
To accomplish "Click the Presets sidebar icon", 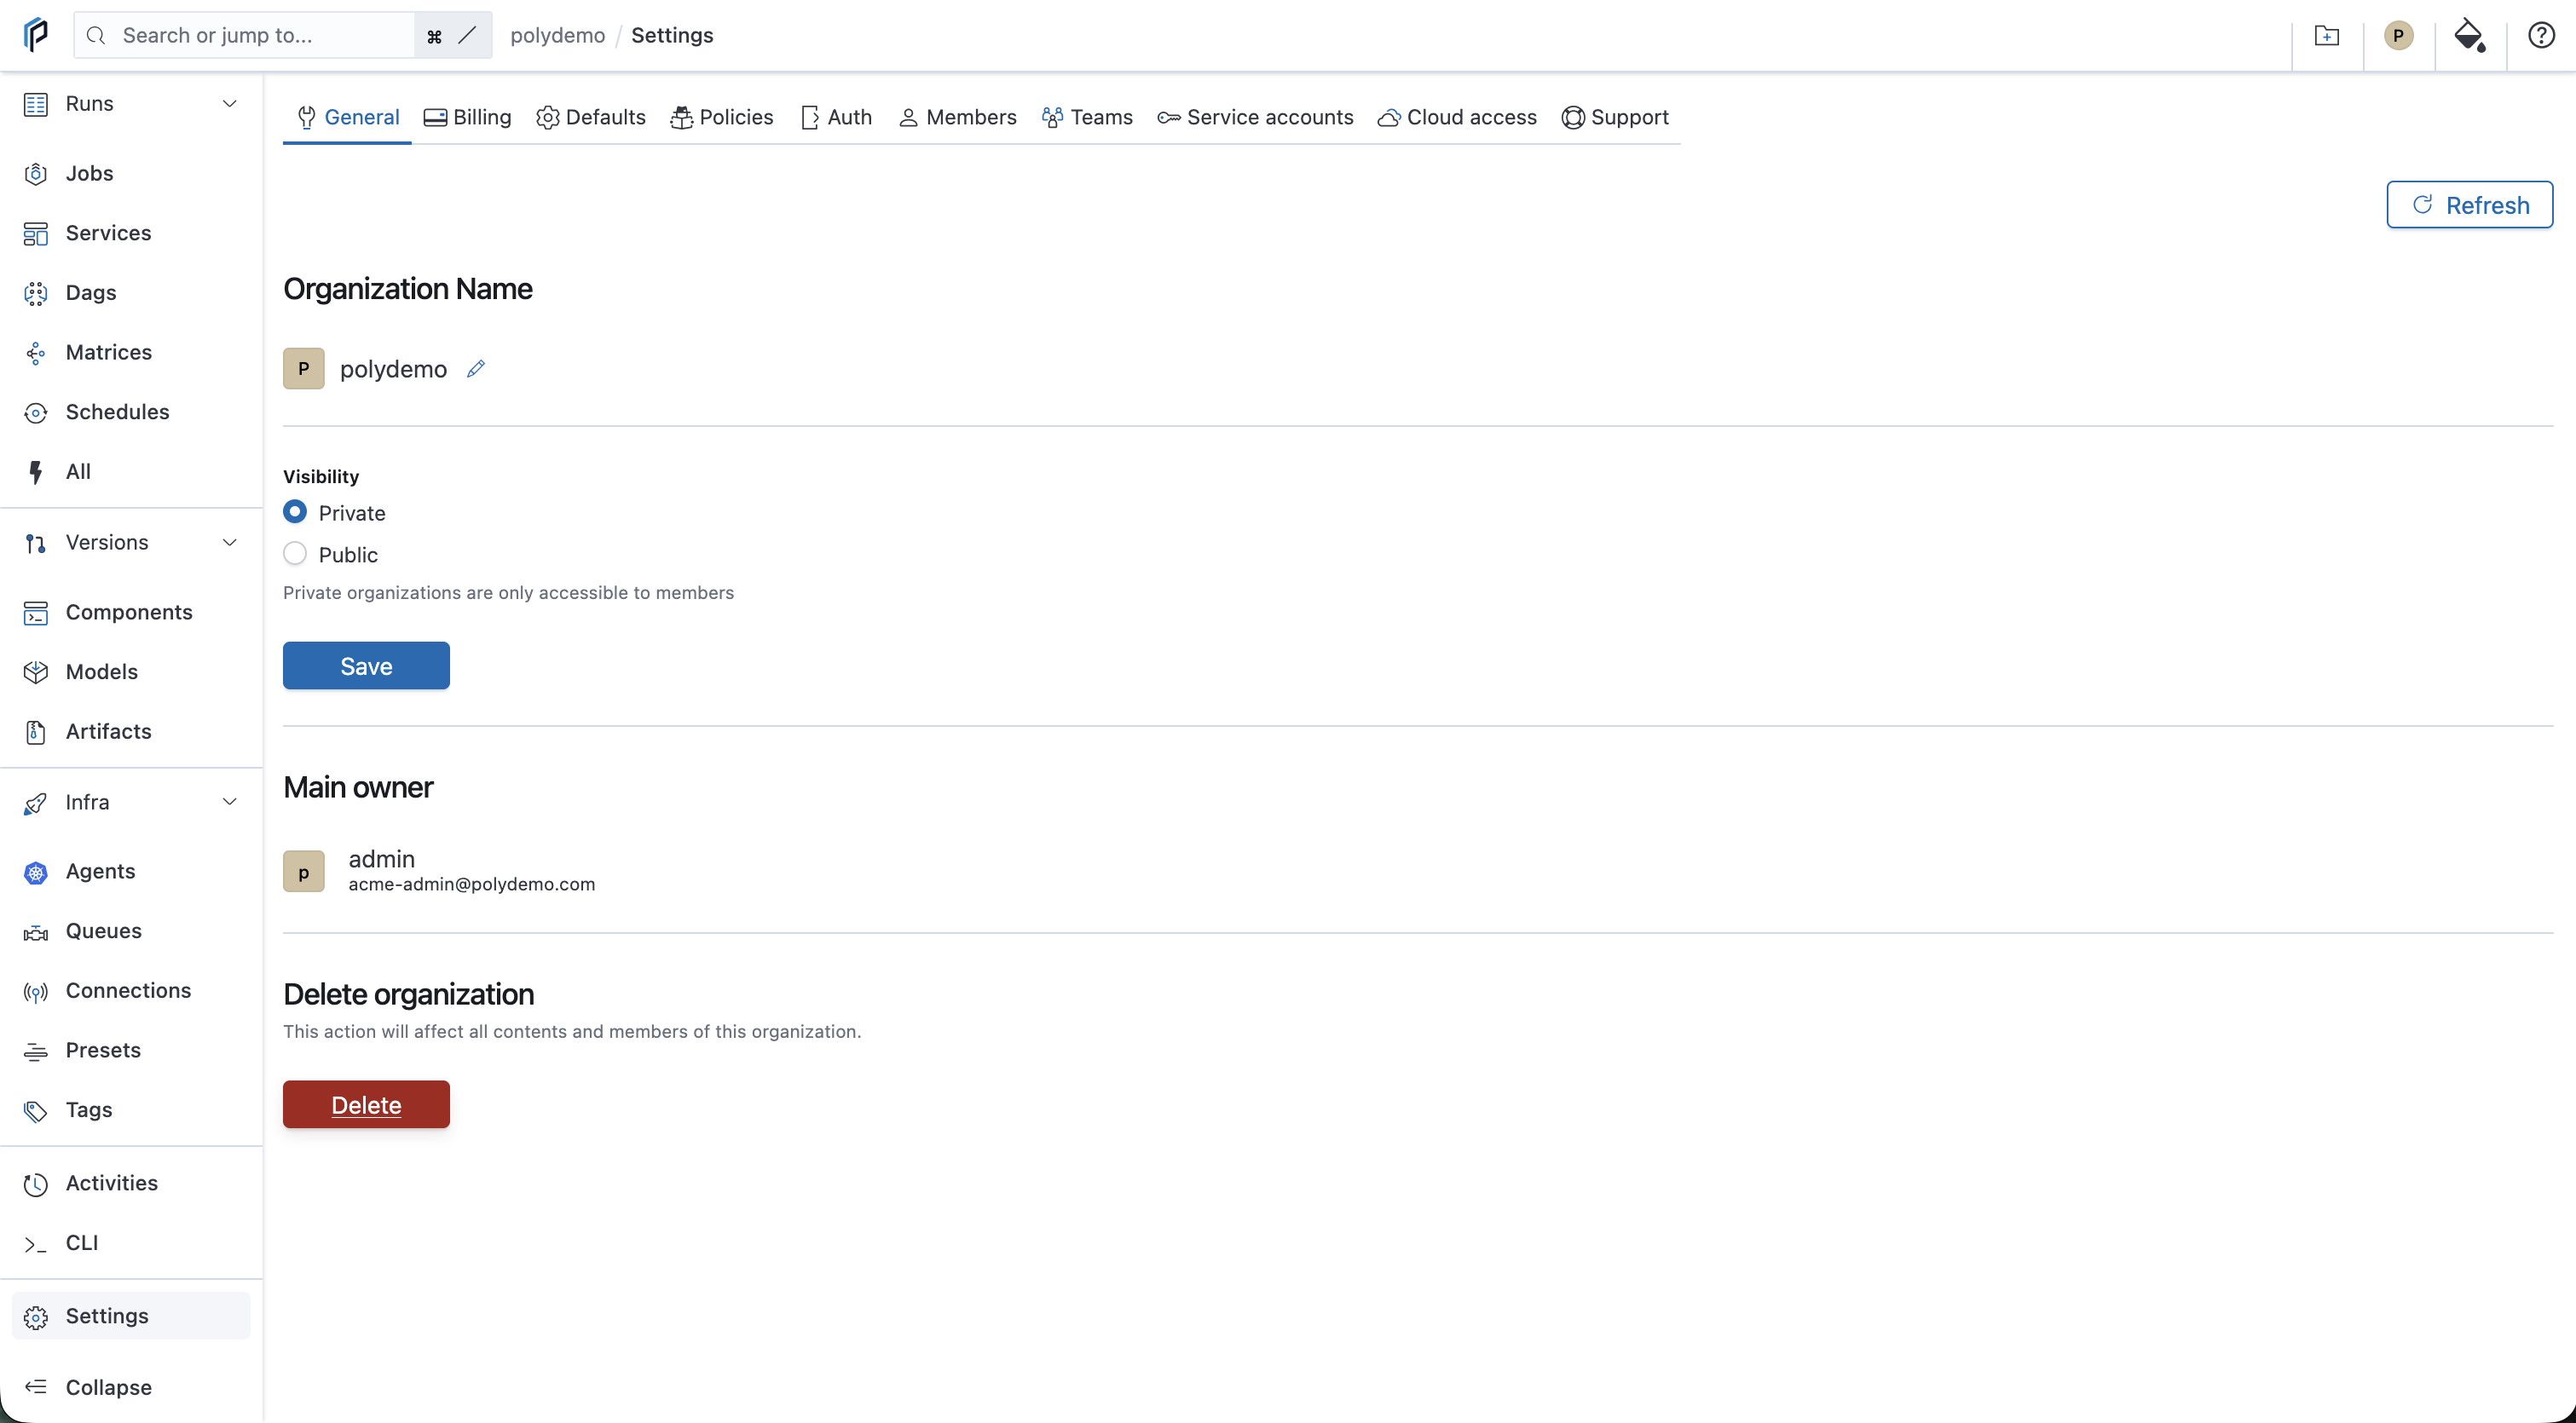I will 36,1051.
